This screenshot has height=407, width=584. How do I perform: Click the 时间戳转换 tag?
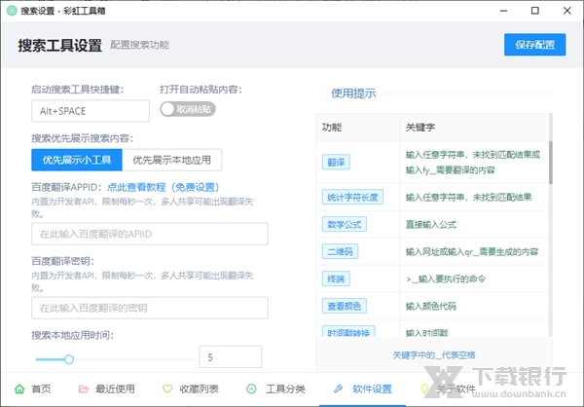point(348,331)
